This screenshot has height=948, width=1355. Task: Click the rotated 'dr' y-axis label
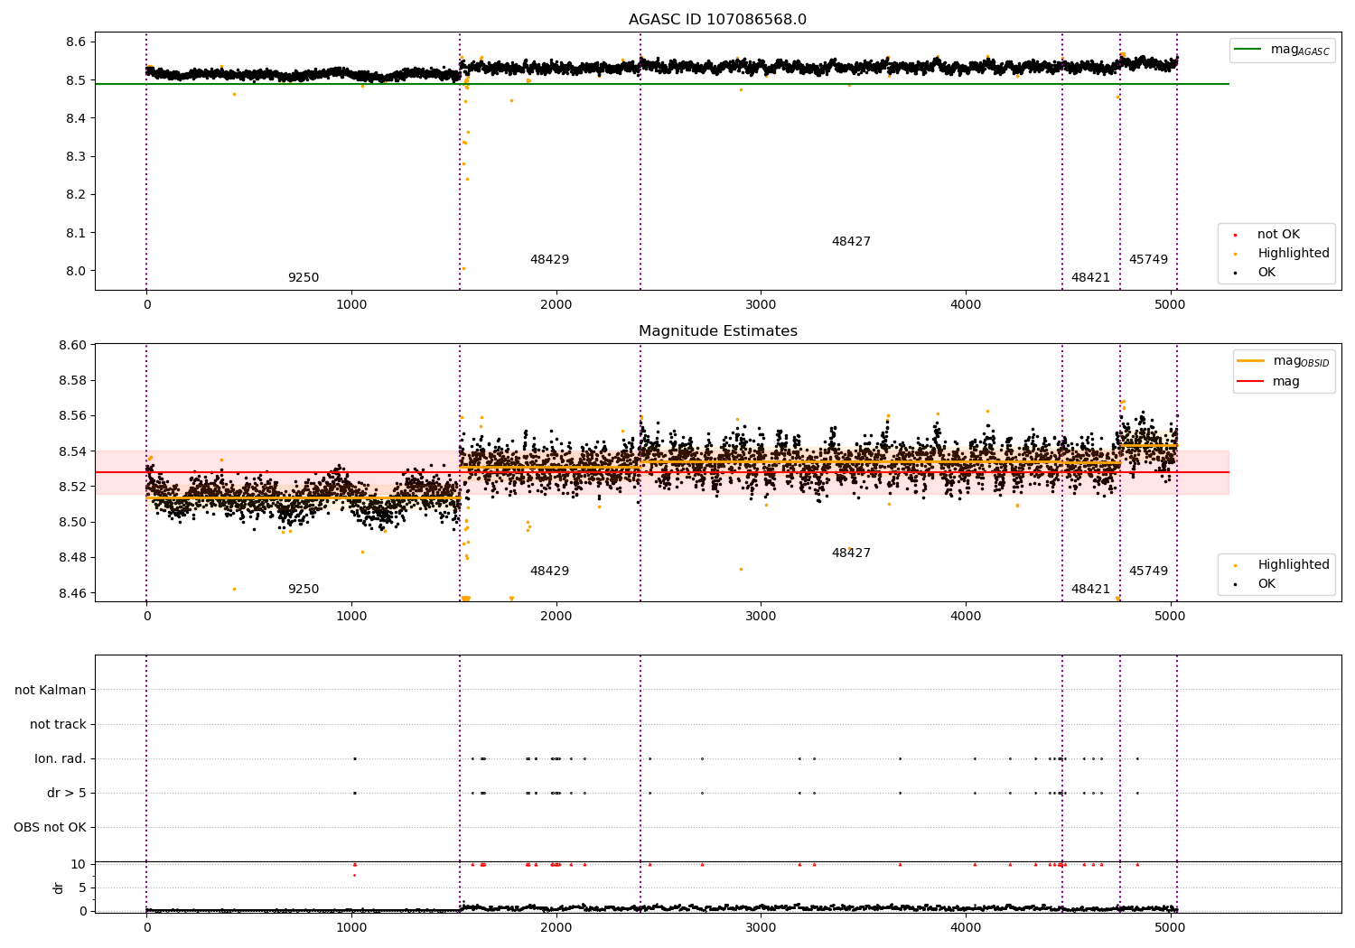click(x=59, y=888)
